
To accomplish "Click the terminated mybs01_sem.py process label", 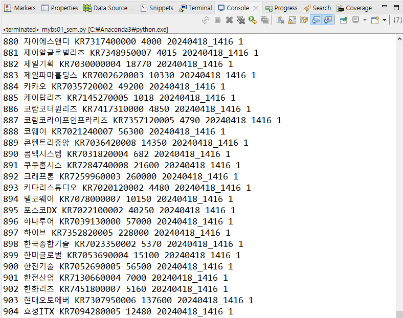I will pos(85,30).
